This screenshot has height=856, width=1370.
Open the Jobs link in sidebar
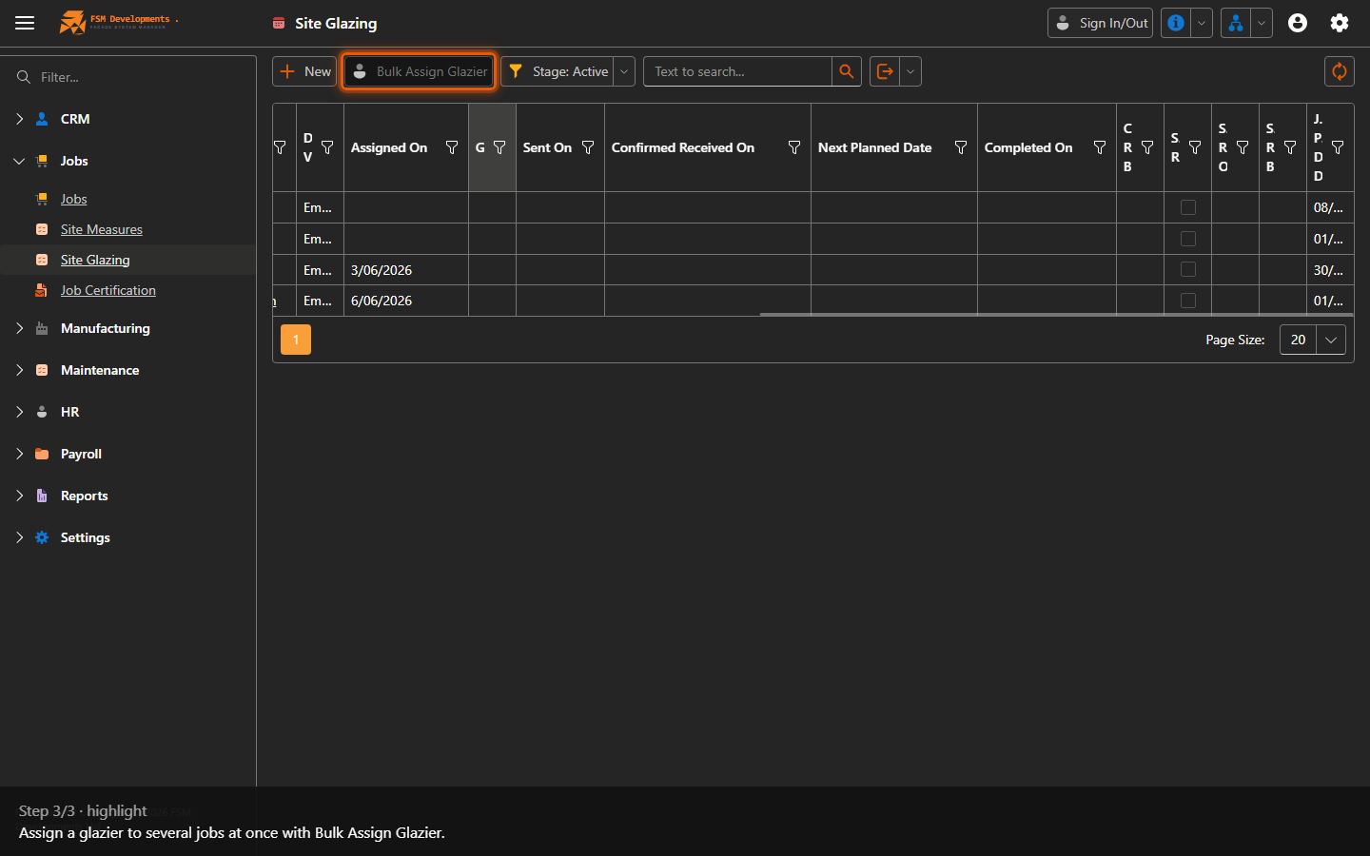coord(73,199)
